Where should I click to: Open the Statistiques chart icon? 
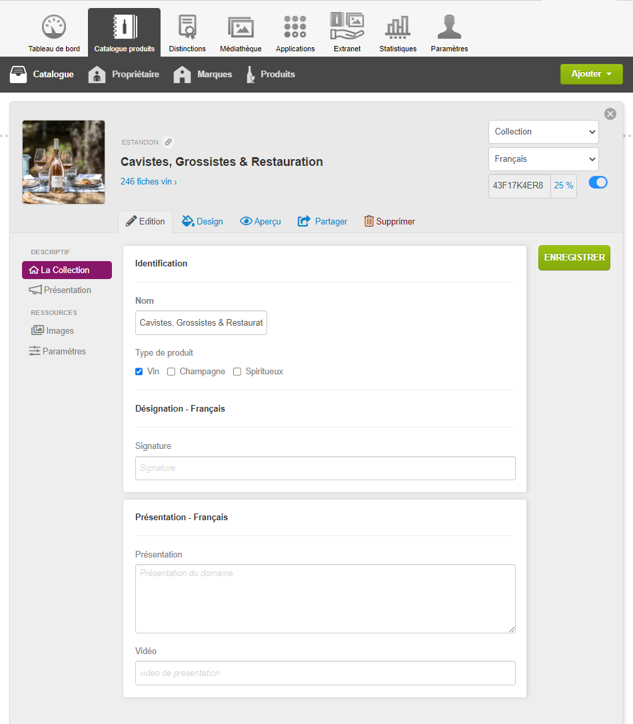coord(398,27)
